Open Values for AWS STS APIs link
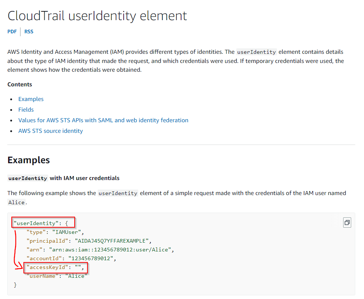This screenshot has height=299, width=364. click(x=103, y=120)
